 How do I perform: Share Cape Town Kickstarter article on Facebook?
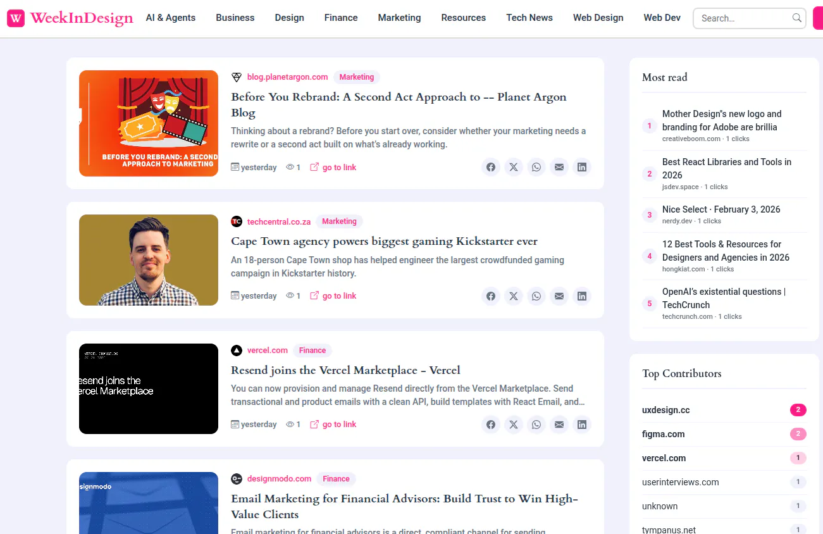click(491, 295)
